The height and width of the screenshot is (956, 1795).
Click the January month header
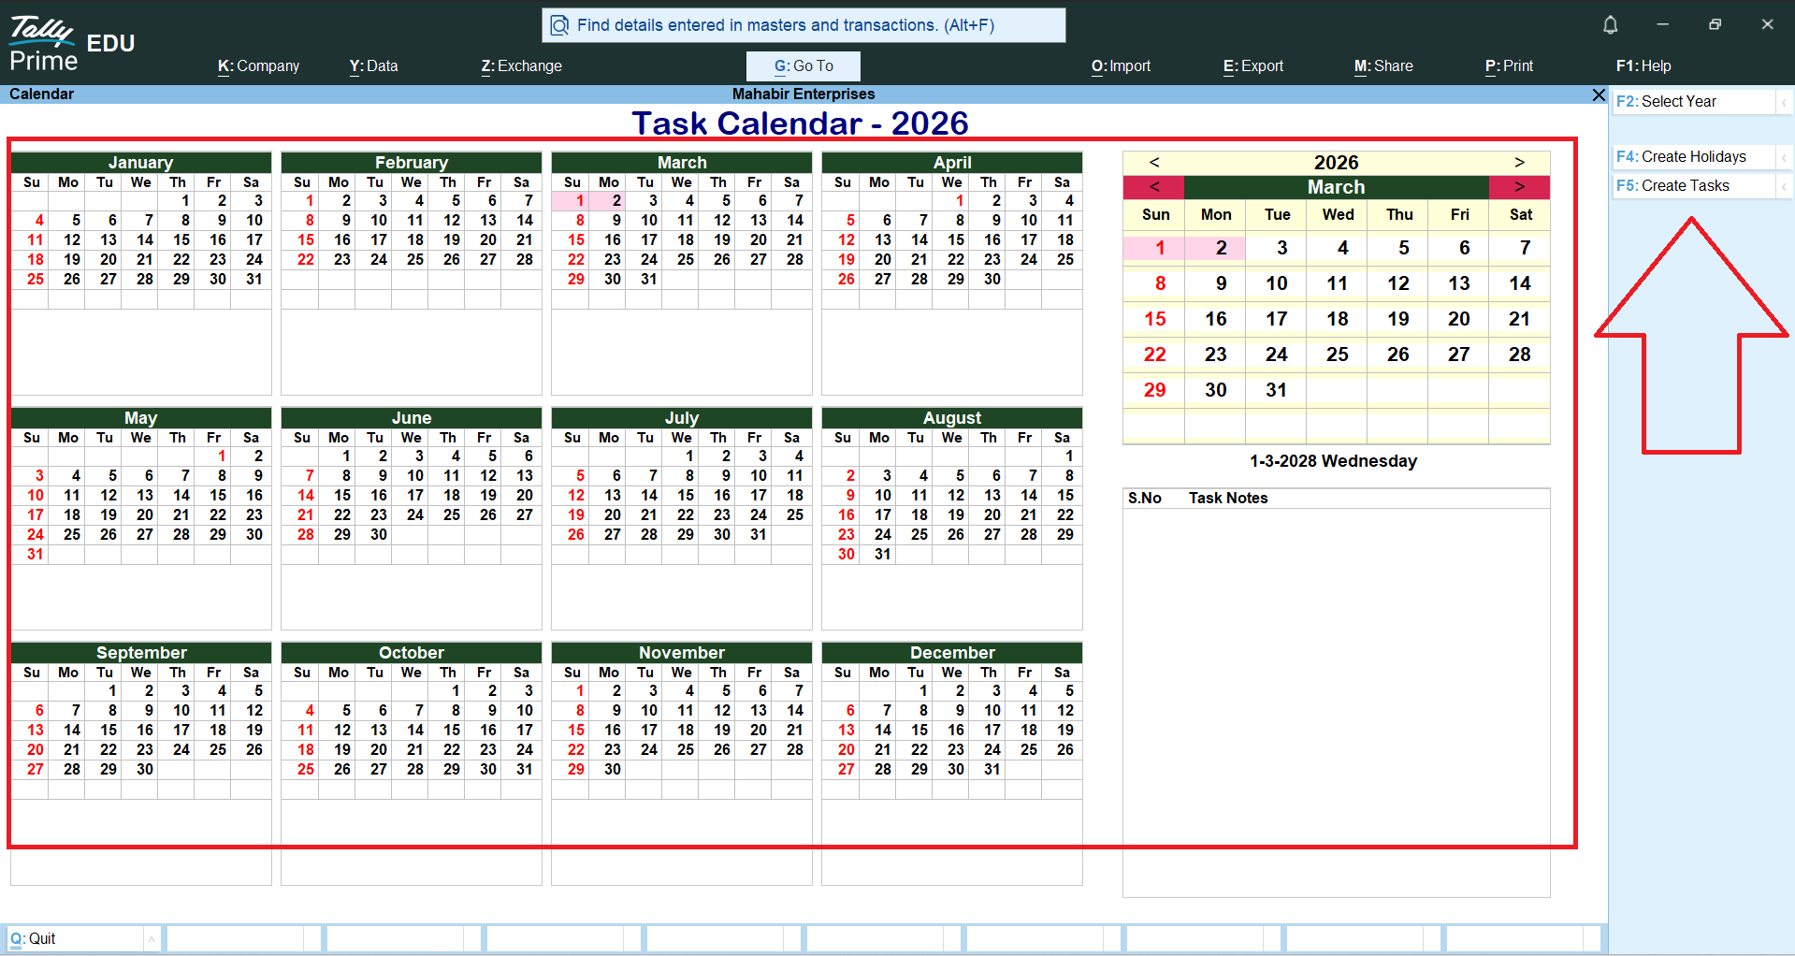pos(141,163)
